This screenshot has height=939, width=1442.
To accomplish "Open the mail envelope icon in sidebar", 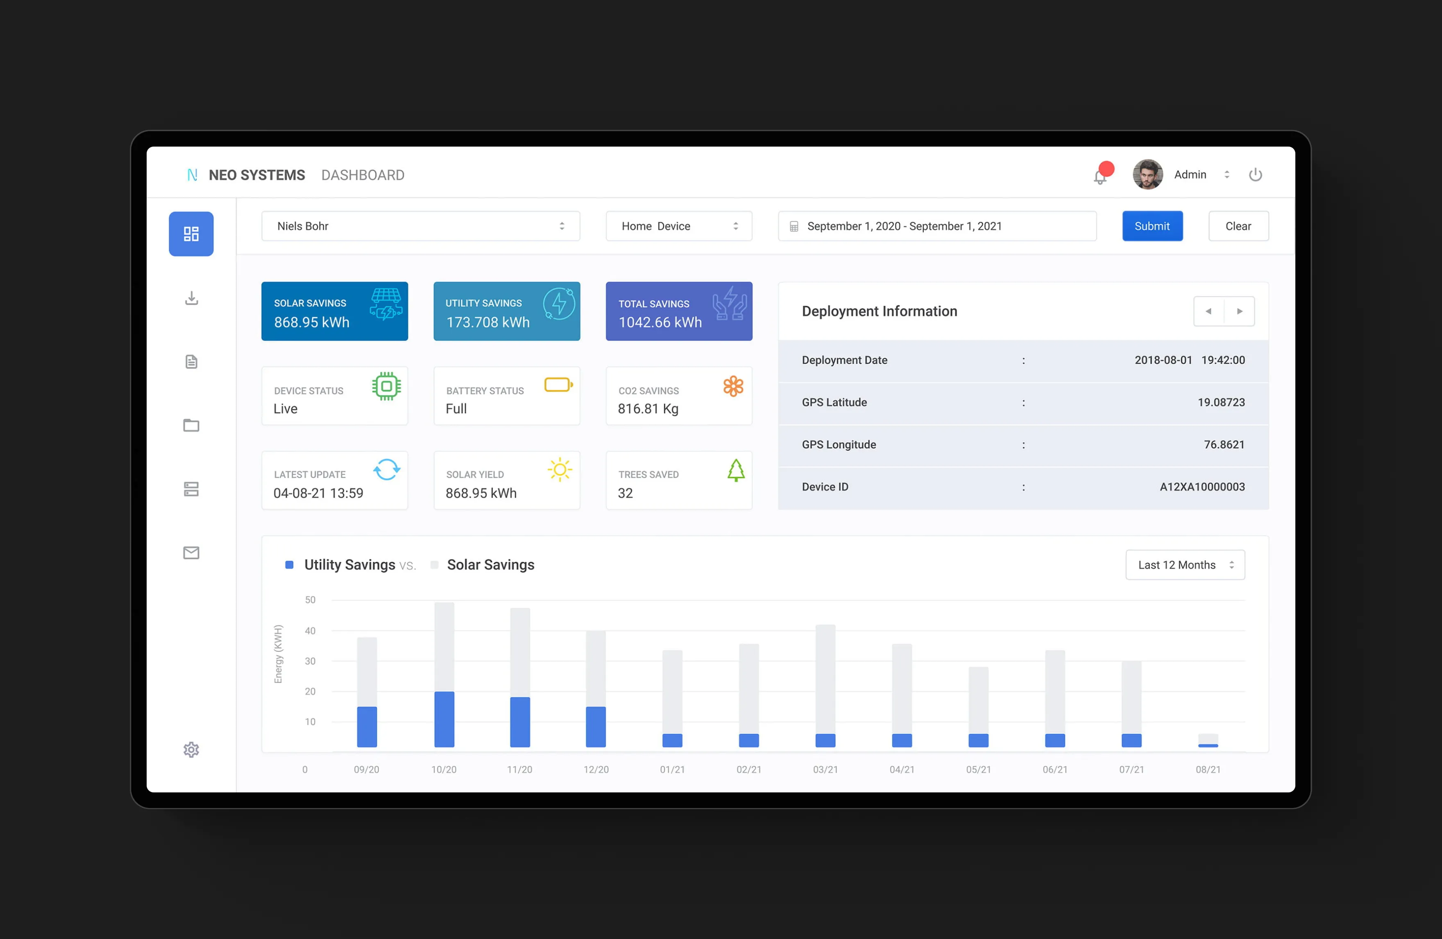I will 191,552.
